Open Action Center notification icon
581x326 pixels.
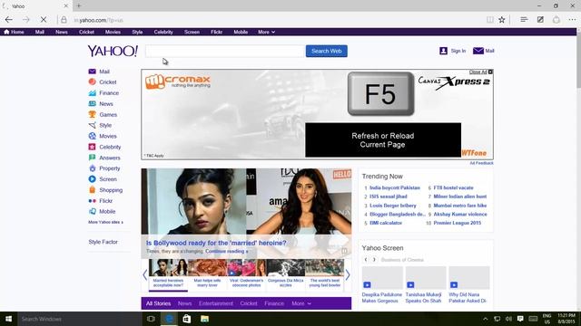pos(520,319)
